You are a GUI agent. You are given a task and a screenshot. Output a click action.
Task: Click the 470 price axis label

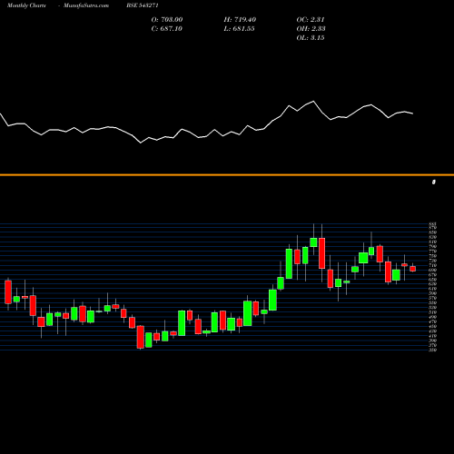(433, 321)
